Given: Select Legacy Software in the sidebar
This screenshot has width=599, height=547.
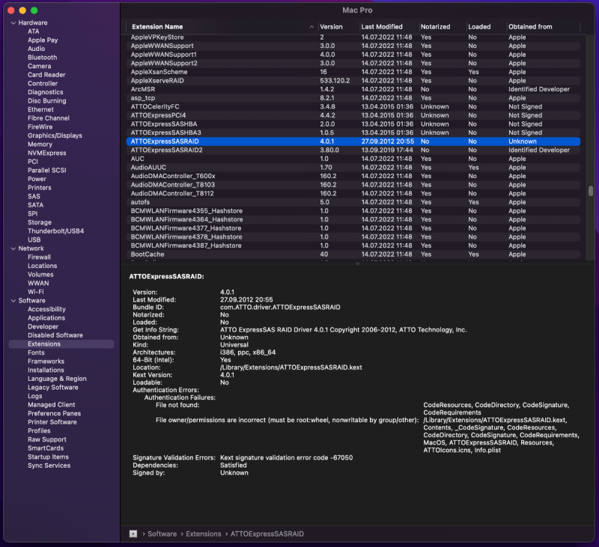Looking at the screenshot, I should (x=52, y=388).
